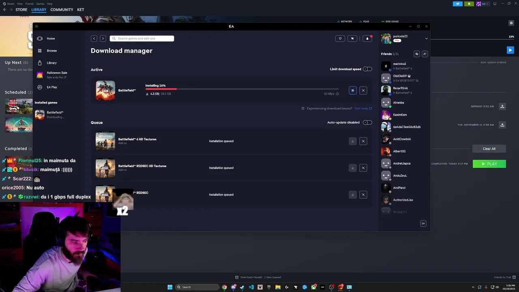Screen dimensions: 519x292
Task: Toggle Limit download speed switch
Action: pos(367,69)
